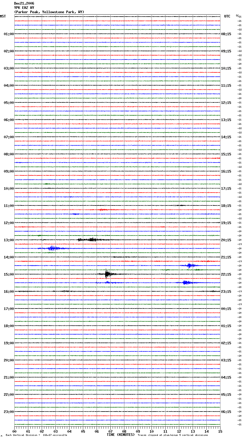Screen dimensions: 243x439
Task: Click the 00 tick on the minutes axis
Action: (x=14, y=431)
